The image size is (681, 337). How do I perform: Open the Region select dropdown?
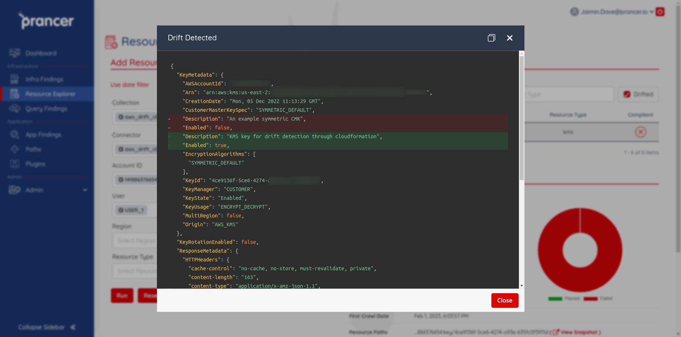click(135, 241)
